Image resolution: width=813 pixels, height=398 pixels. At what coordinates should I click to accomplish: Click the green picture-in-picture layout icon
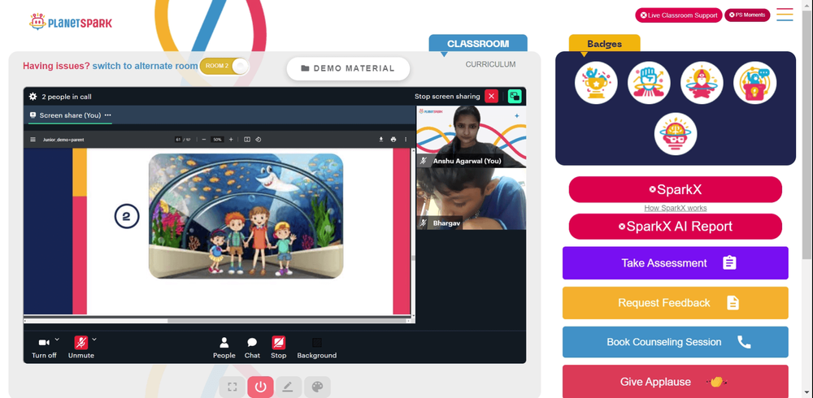point(515,97)
